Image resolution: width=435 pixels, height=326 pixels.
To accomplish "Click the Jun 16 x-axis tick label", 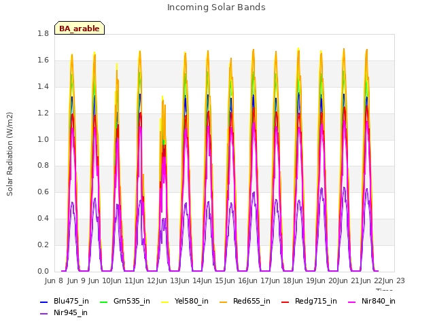I will (234, 280).
